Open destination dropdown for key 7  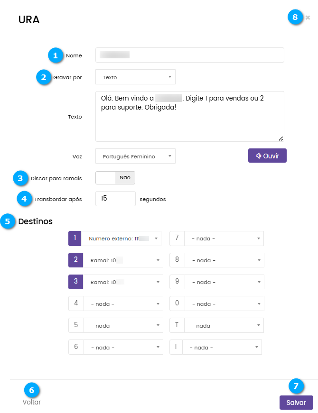pos(224,239)
